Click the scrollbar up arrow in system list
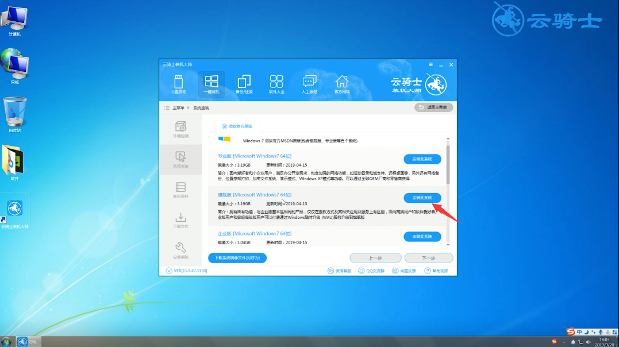 [448, 139]
